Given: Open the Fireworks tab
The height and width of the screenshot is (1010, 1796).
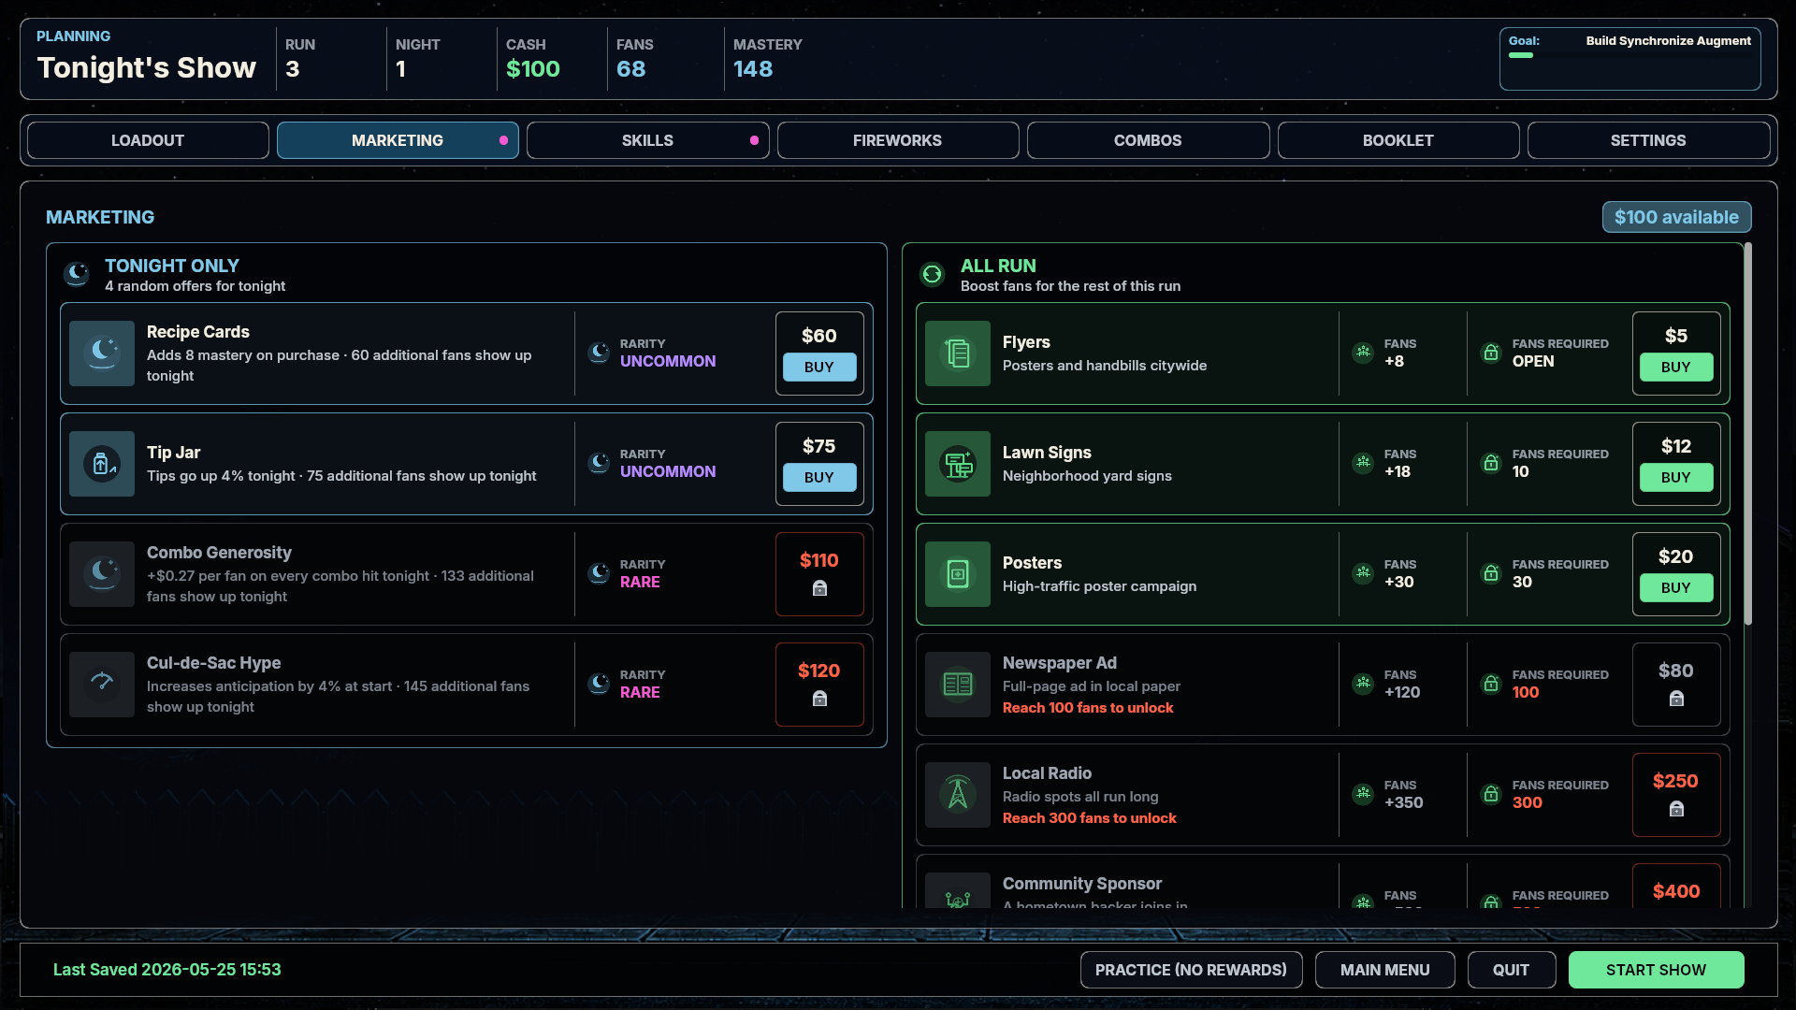Looking at the screenshot, I should pos(898,140).
